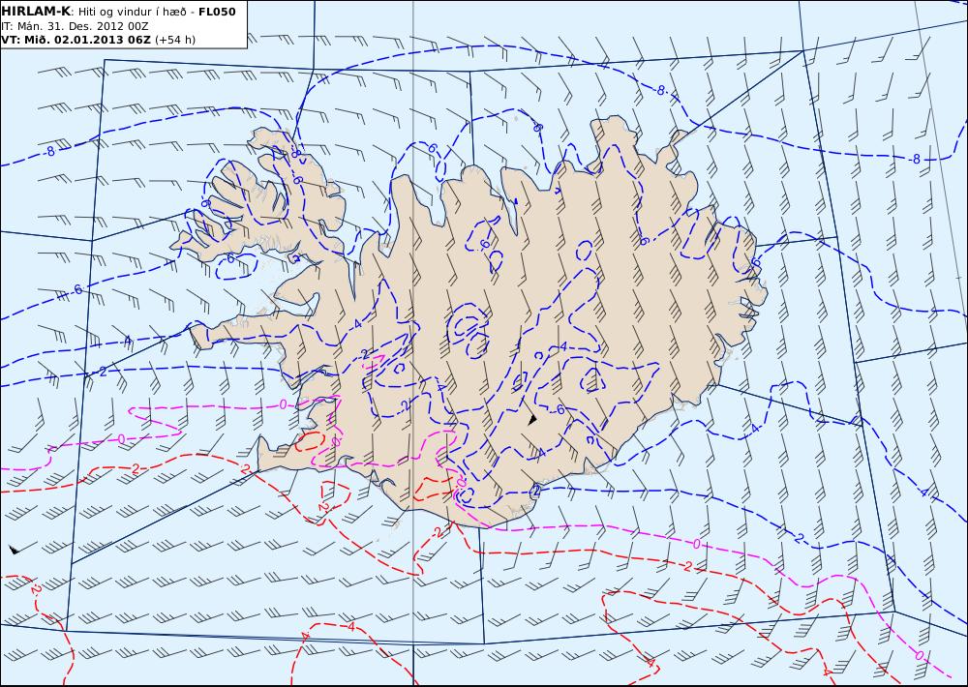The image size is (968, 687).
Task: Click the HIRLAM-K model name in title box
Action: pyautogui.click(x=36, y=11)
